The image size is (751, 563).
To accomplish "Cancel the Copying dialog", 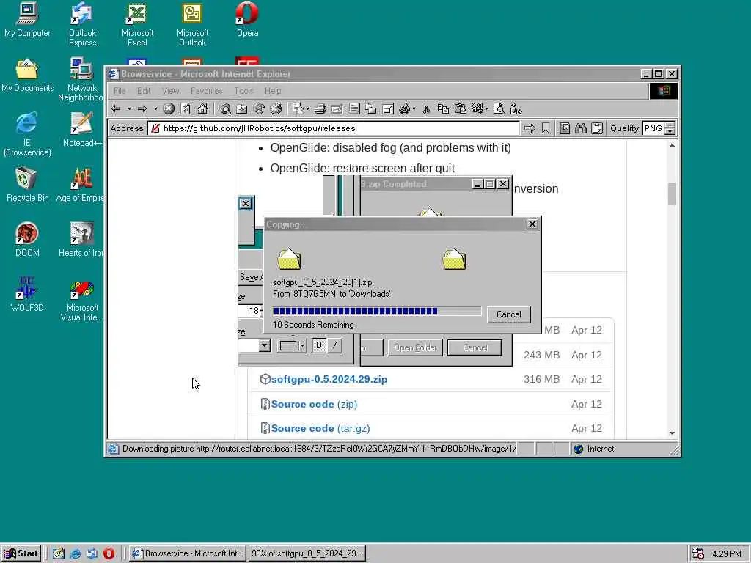I will coord(509,314).
